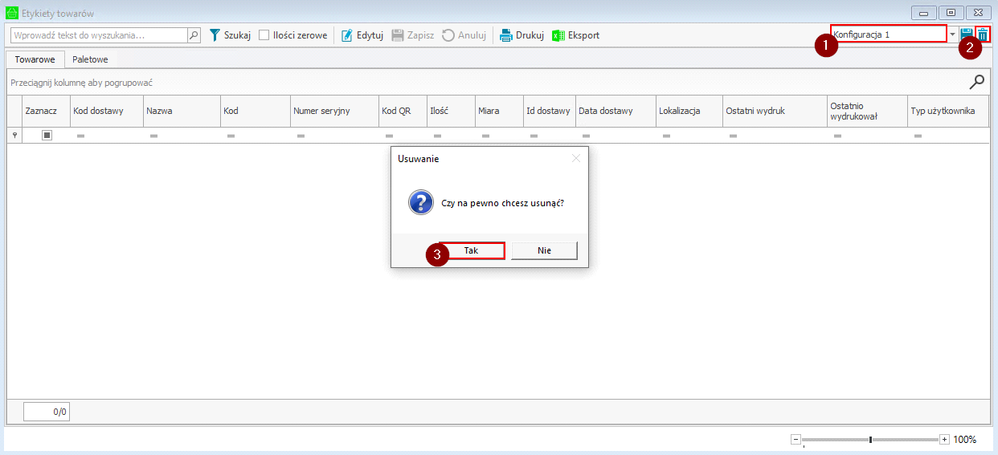Cancel deletion with the Nie button
998x455 pixels.
544,250
